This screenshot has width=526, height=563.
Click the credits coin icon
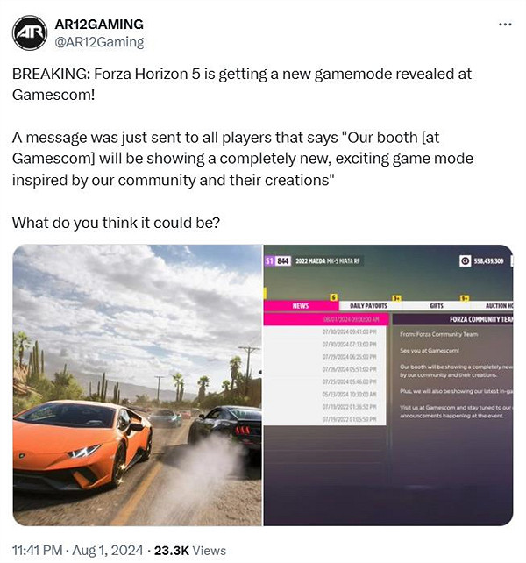pyautogui.click(x=465, y=261)
